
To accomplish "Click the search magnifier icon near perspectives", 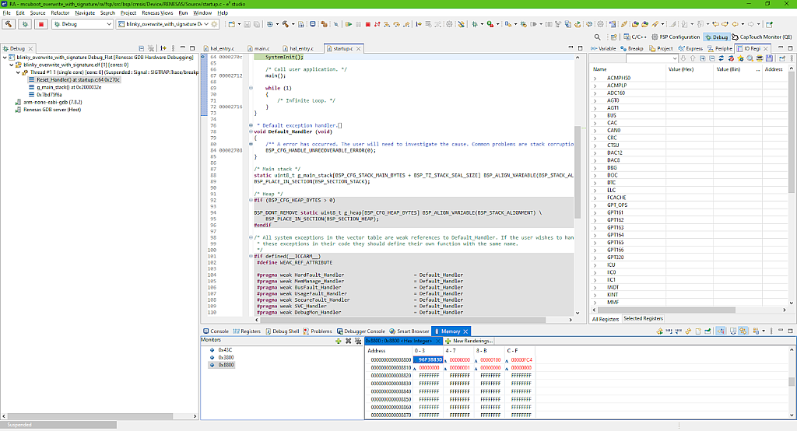I will tap(598, 37).
